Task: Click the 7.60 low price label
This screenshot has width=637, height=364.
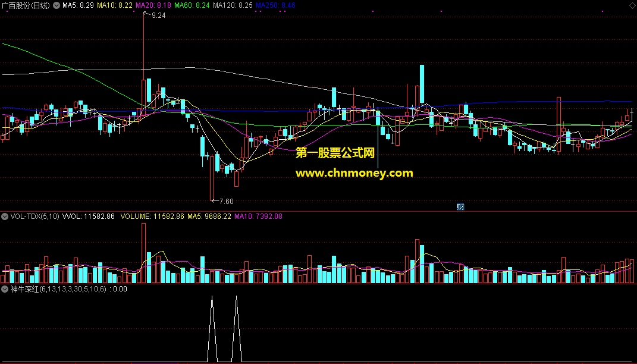Action: tap(226, 202)
